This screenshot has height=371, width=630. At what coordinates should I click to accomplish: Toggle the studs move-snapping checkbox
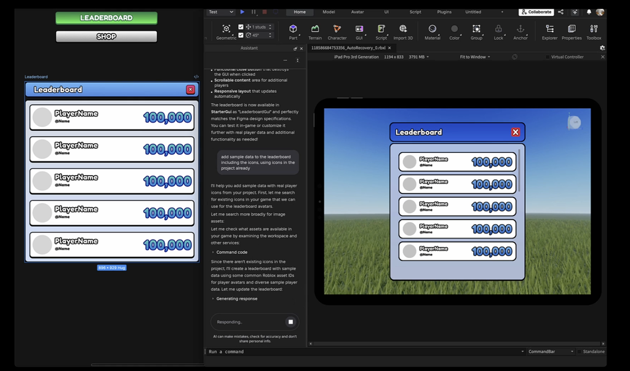(x=241, y=27)
